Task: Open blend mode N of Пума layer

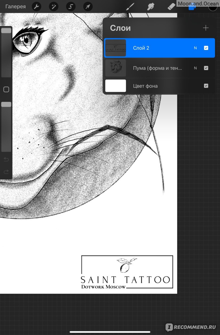Action: click(195, 68)
